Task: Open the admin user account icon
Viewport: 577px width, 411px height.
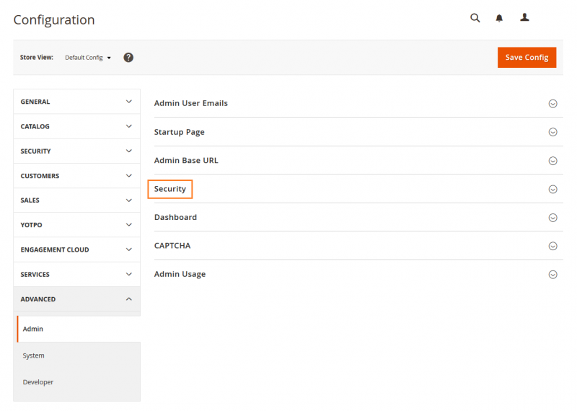Action: coord(524,17)
